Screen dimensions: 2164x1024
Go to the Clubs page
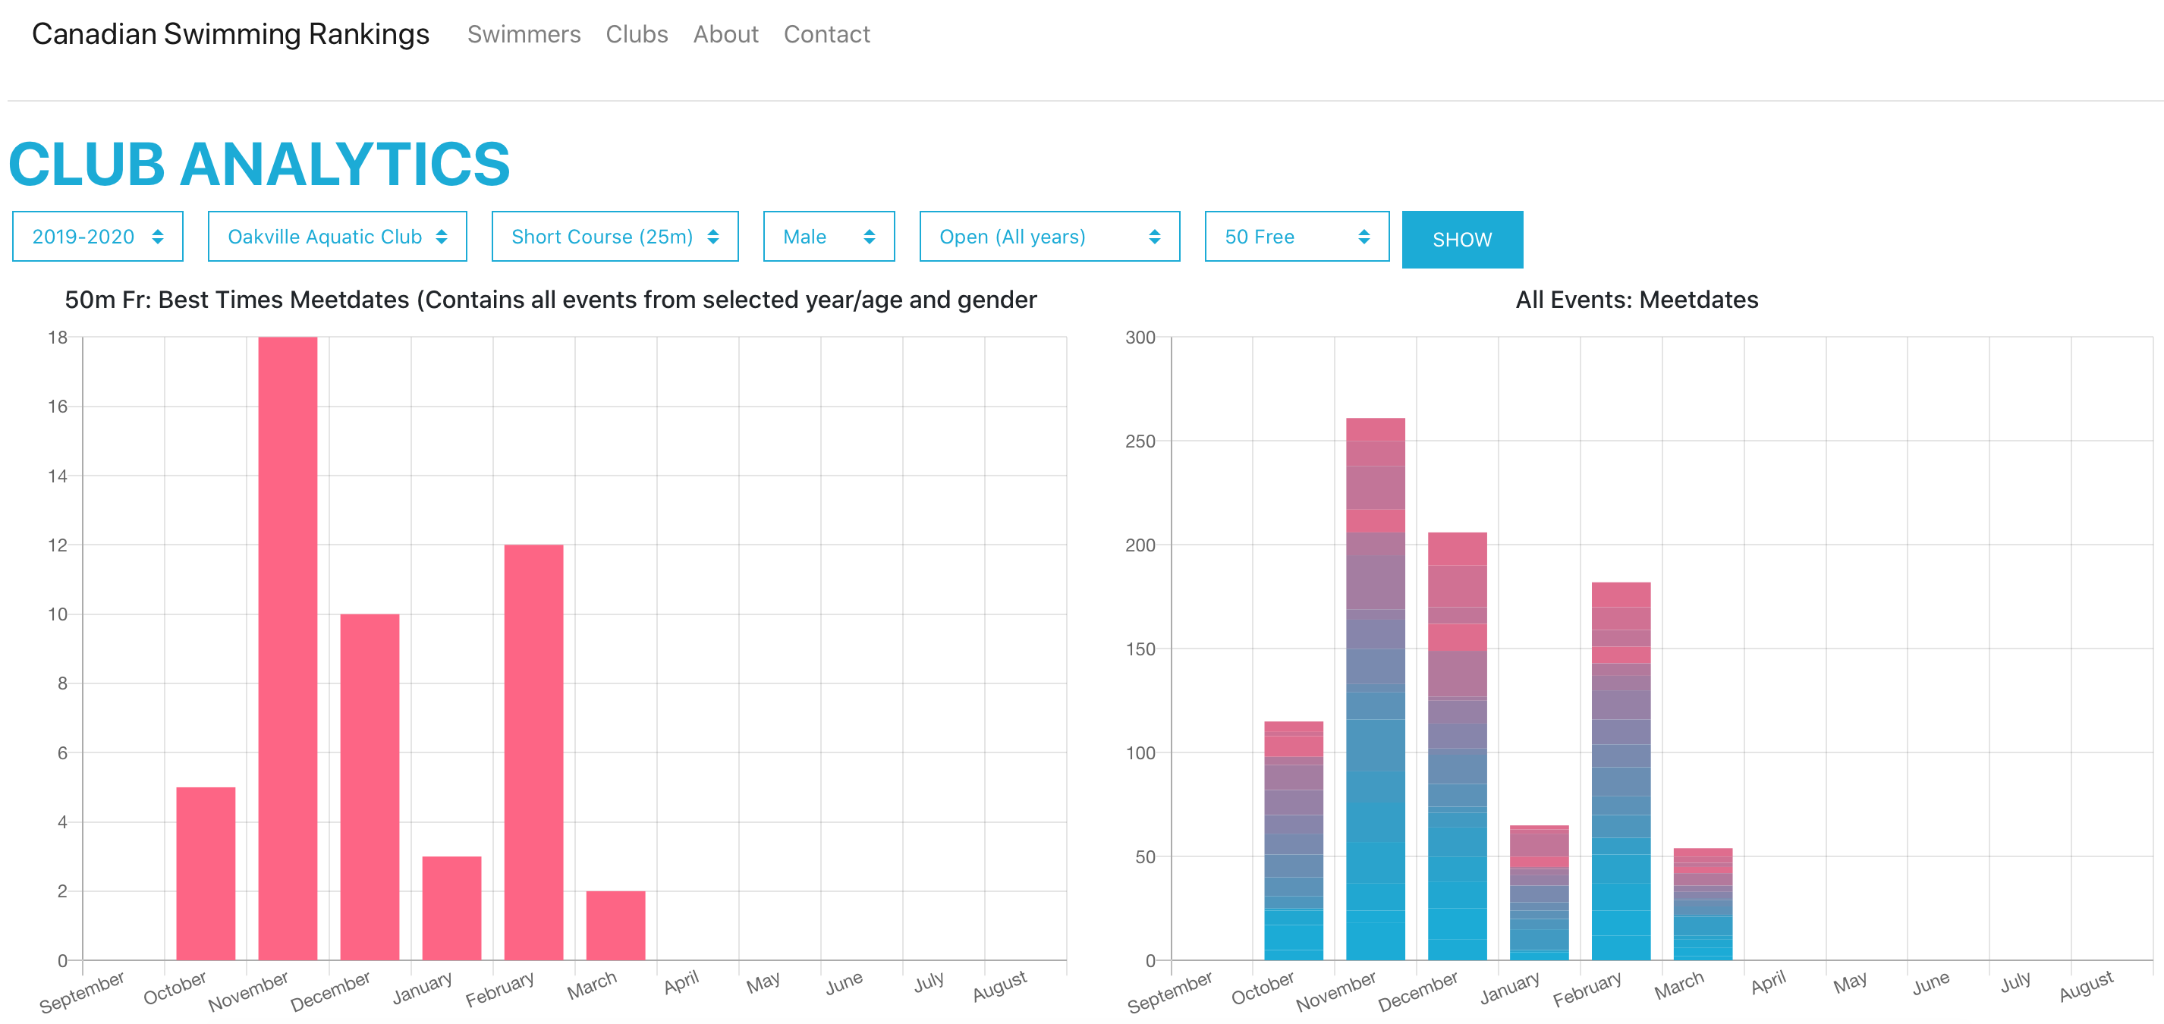point(636,34)
